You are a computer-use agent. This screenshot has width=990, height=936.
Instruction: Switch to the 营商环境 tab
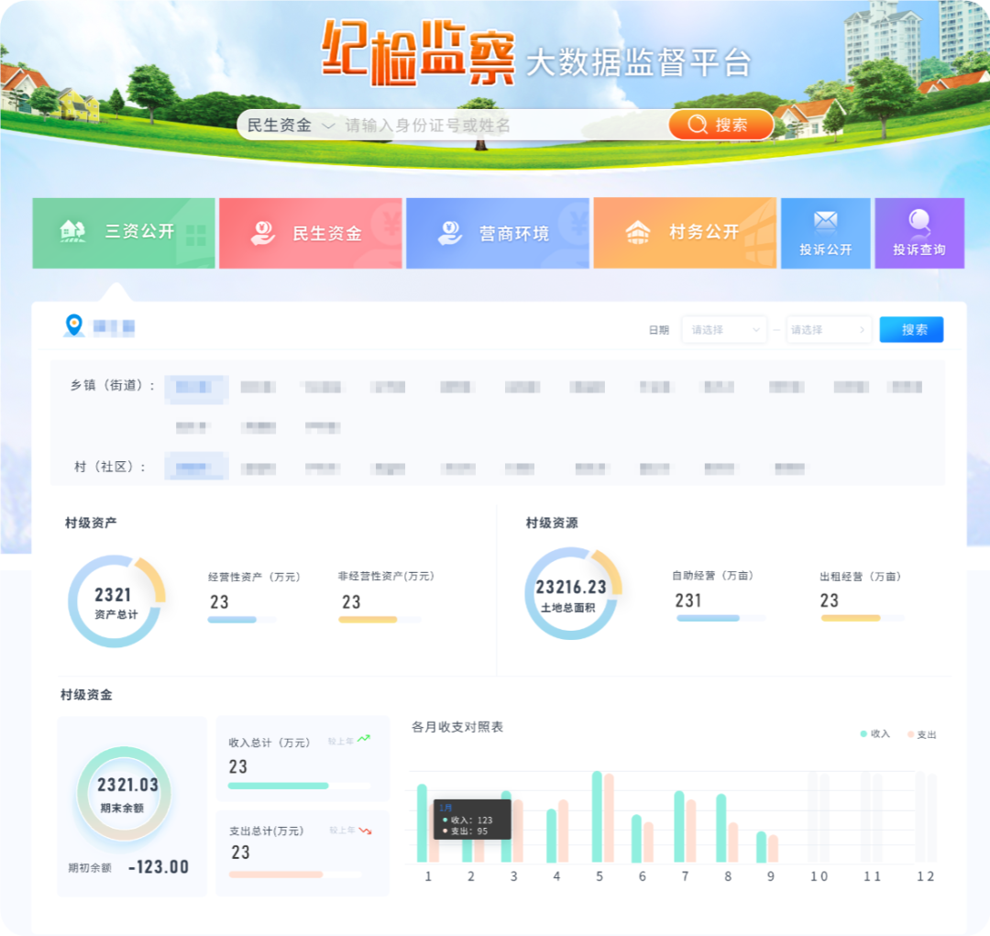(498, 232)
